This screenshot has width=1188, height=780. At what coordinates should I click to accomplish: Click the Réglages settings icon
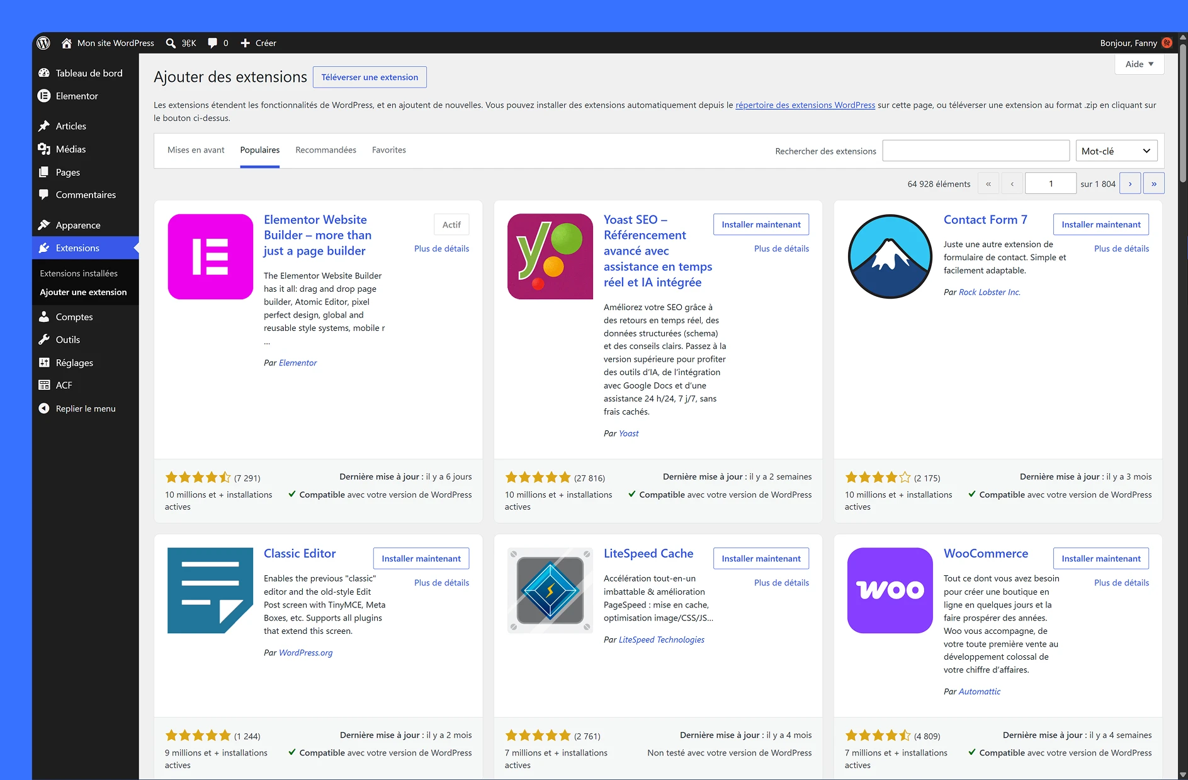44,363
